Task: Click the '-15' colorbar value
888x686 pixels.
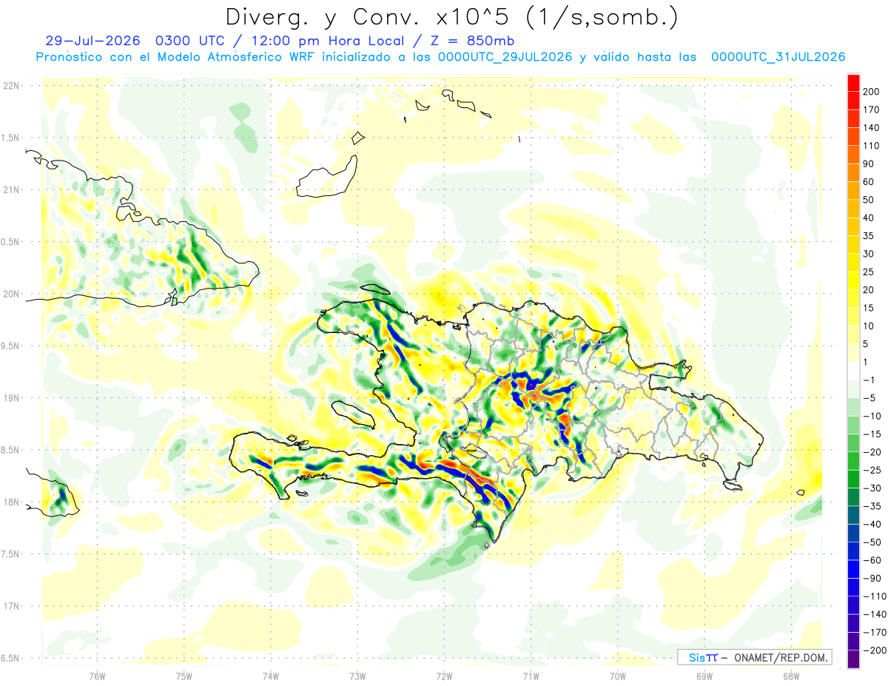Action: (872, 434)
